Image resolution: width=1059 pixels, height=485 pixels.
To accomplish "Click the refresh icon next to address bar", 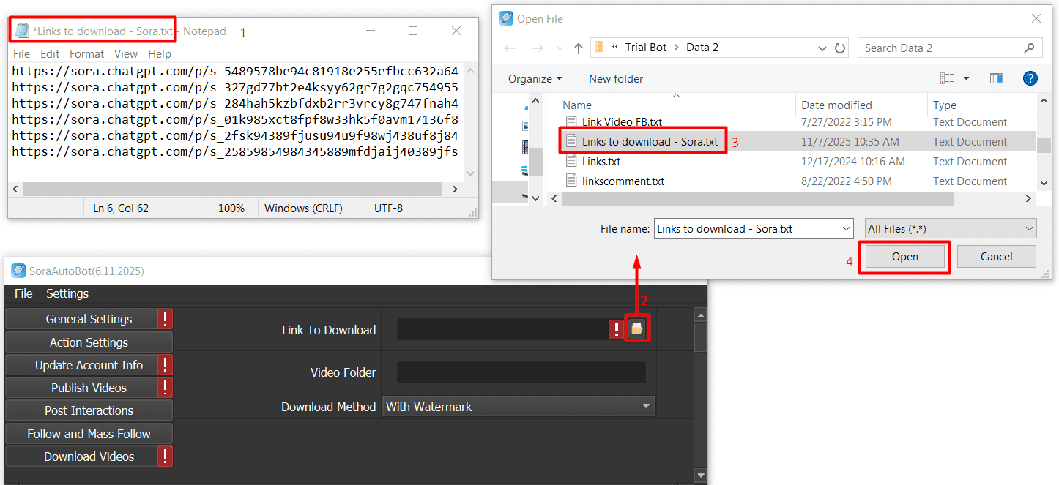I will 840,48.
